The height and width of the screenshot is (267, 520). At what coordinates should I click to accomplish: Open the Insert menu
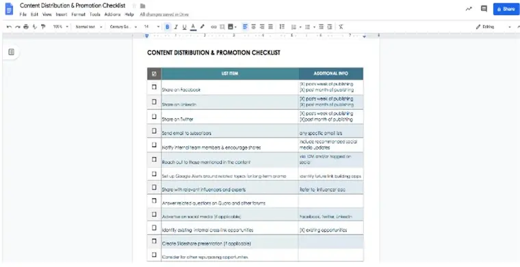click(62, 14)
